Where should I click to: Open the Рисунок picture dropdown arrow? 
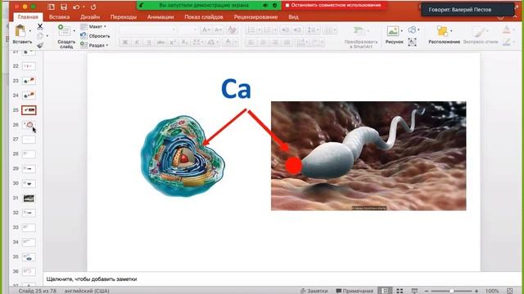401,31
